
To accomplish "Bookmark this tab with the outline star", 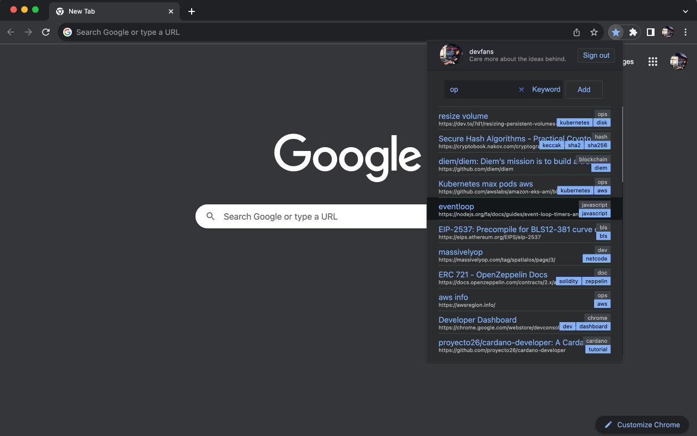I will point(594,32).
